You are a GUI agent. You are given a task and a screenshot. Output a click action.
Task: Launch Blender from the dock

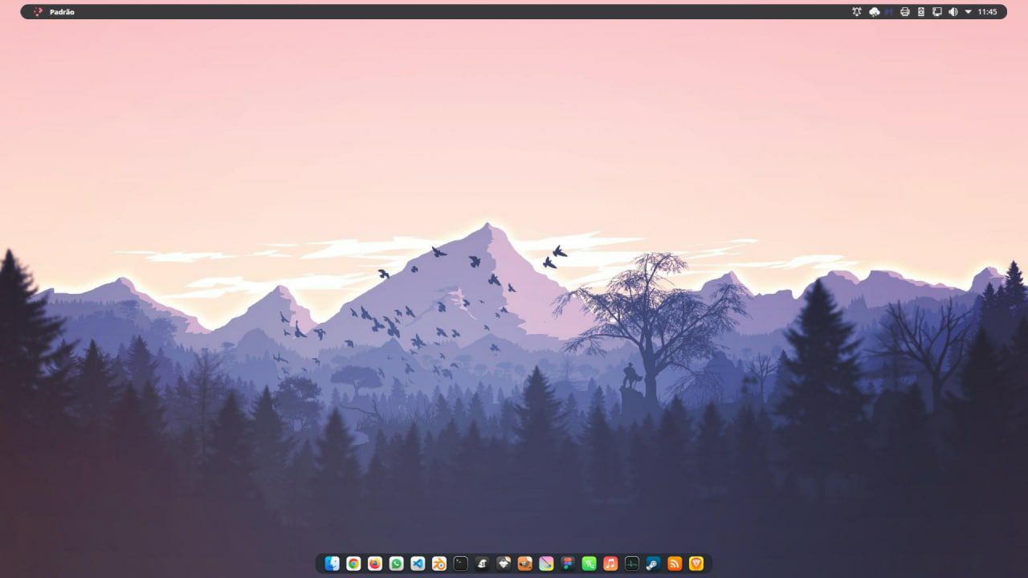coord(439,564)
